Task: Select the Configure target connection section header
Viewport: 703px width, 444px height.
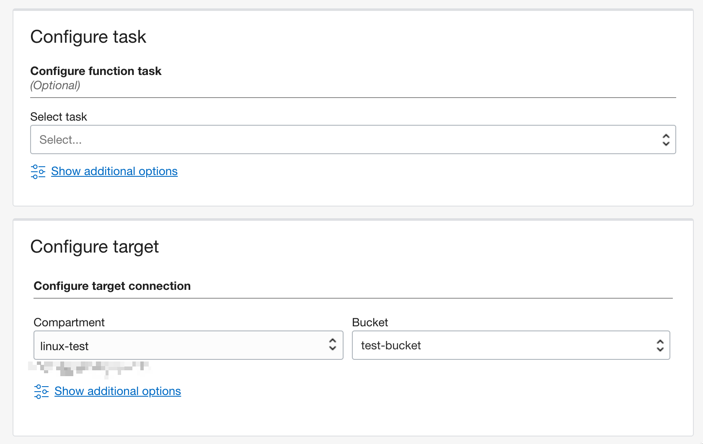Action: pos(112,286)
